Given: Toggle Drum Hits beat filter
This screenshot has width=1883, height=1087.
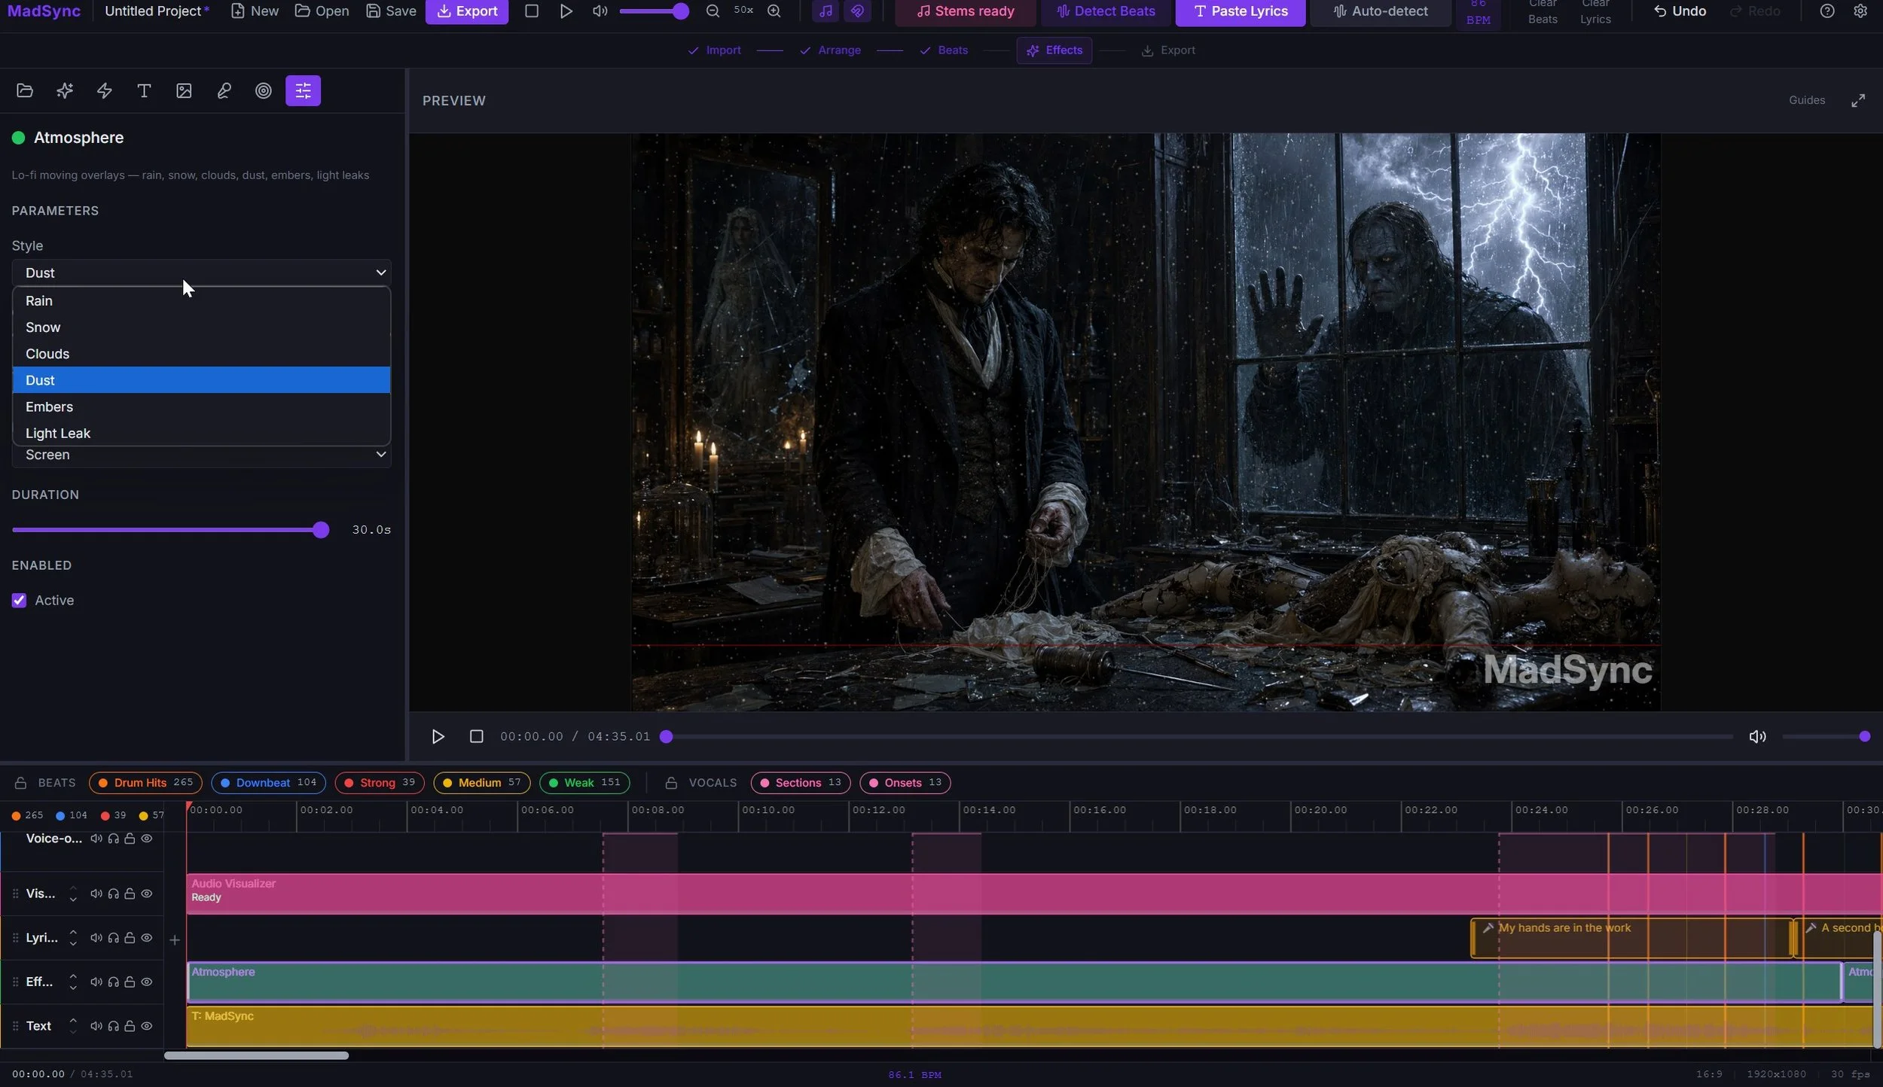Looking at the screenshot, I should click(x=145, y=783).
